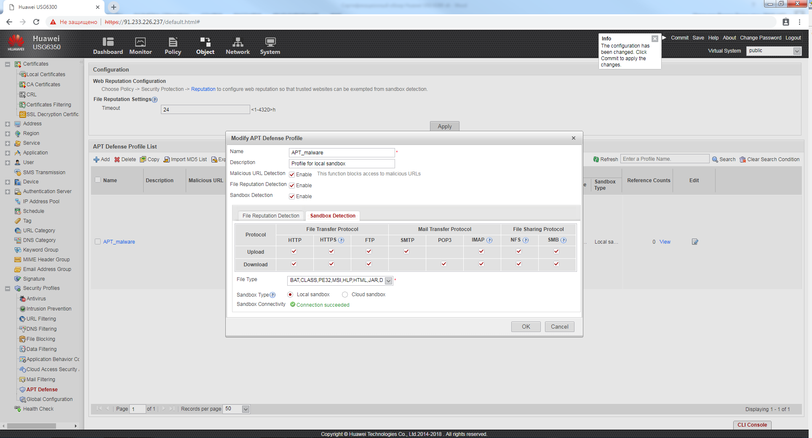Toggle Sandbox Detection Enable checkbox
Screen dimensions: 812x438
(x=292, y=196)
